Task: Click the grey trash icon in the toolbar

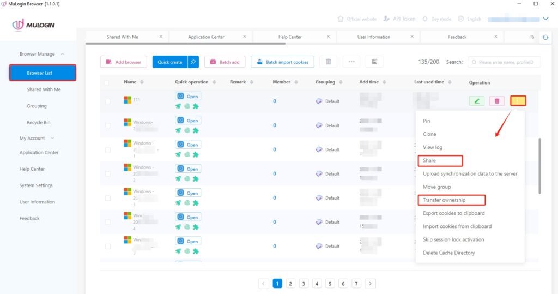Action: click(x=328, y=62)
